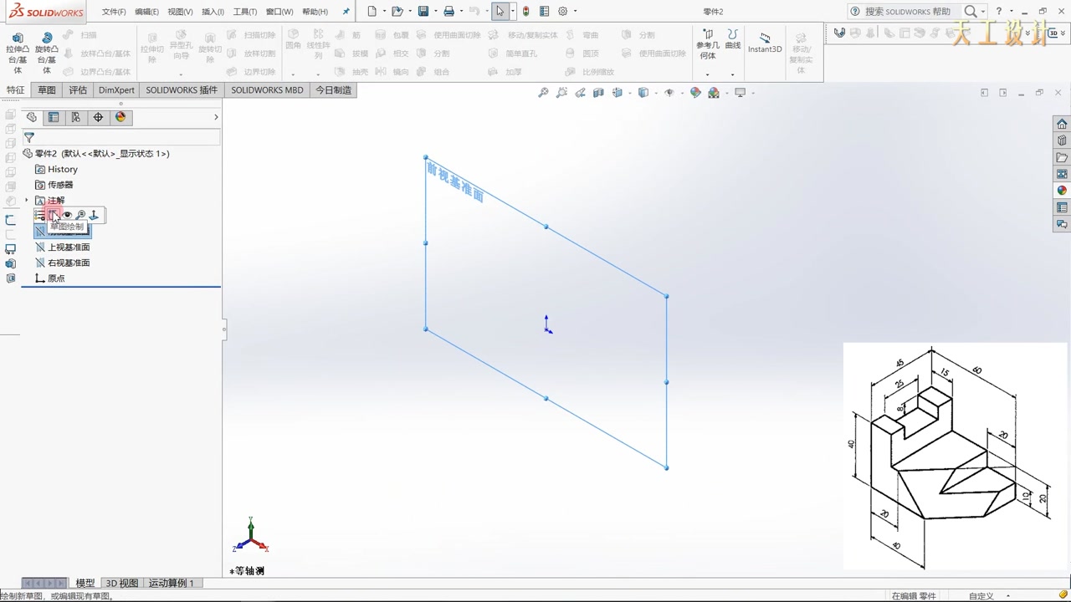This screenshot has height=602, width=1071.
Task: Open the 插入(I) menu
Action: tap(213, 12)
